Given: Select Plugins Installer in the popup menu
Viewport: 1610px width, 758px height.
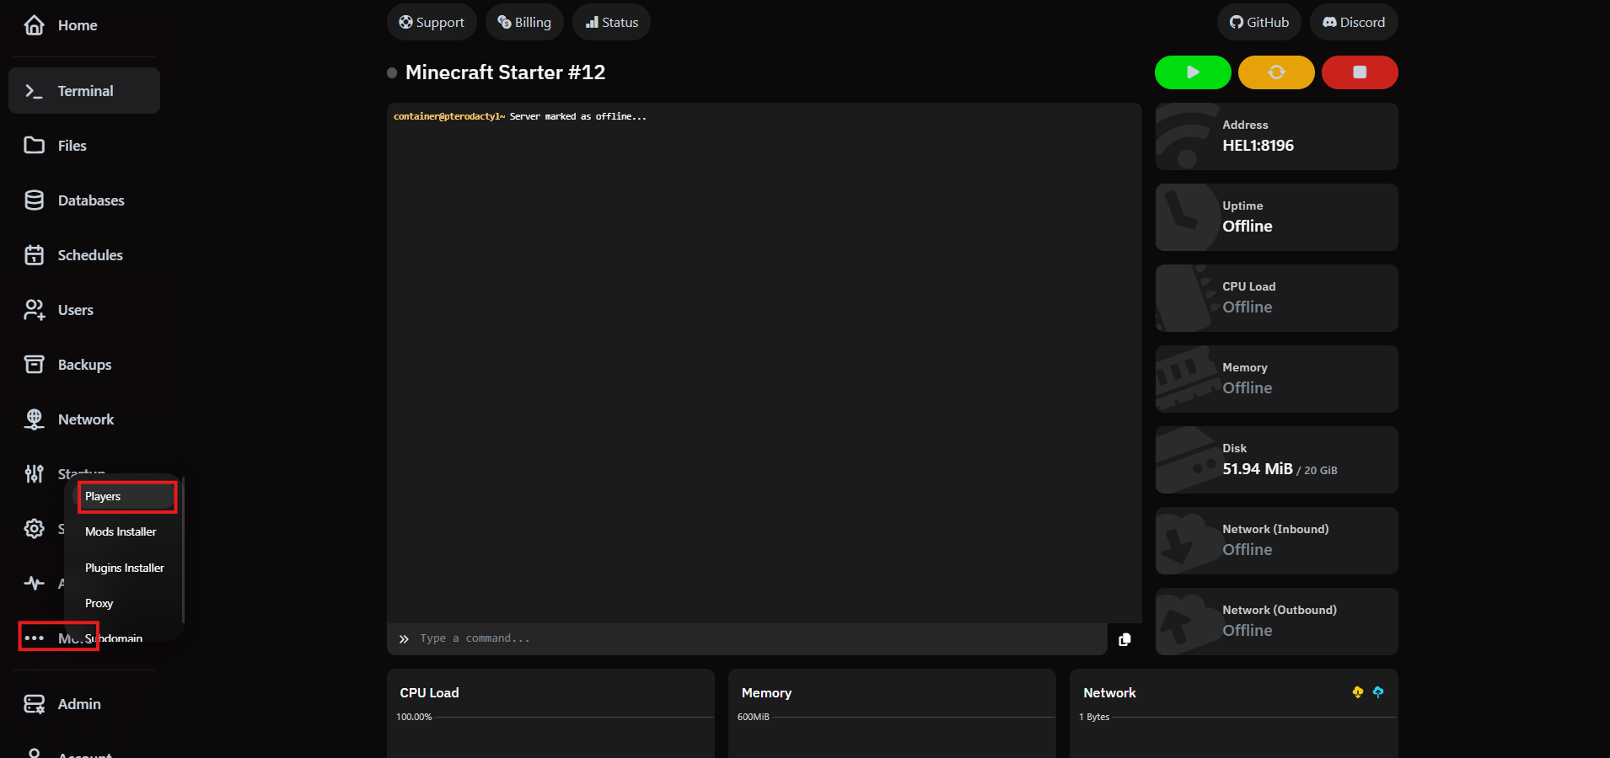Looking at the screenshot, I should (x=124, y=567).
